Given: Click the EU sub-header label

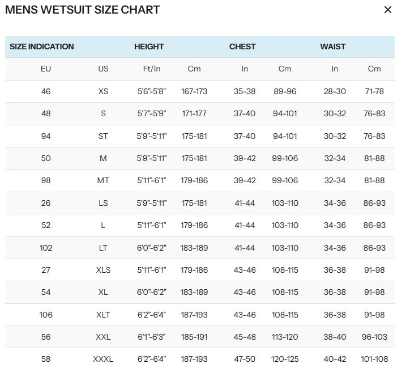Looking at the screenshot, I should point(46,69).
